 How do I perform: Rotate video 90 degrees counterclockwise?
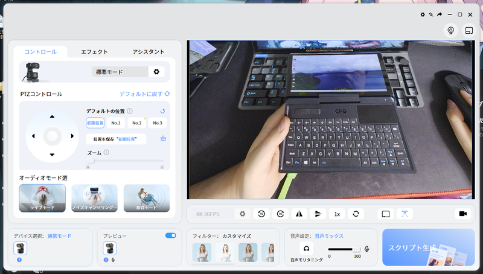(x=261, y=214)
